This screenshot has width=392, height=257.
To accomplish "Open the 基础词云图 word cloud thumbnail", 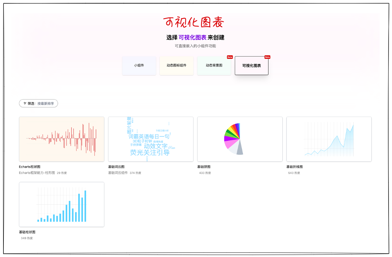I will (150, 139).
